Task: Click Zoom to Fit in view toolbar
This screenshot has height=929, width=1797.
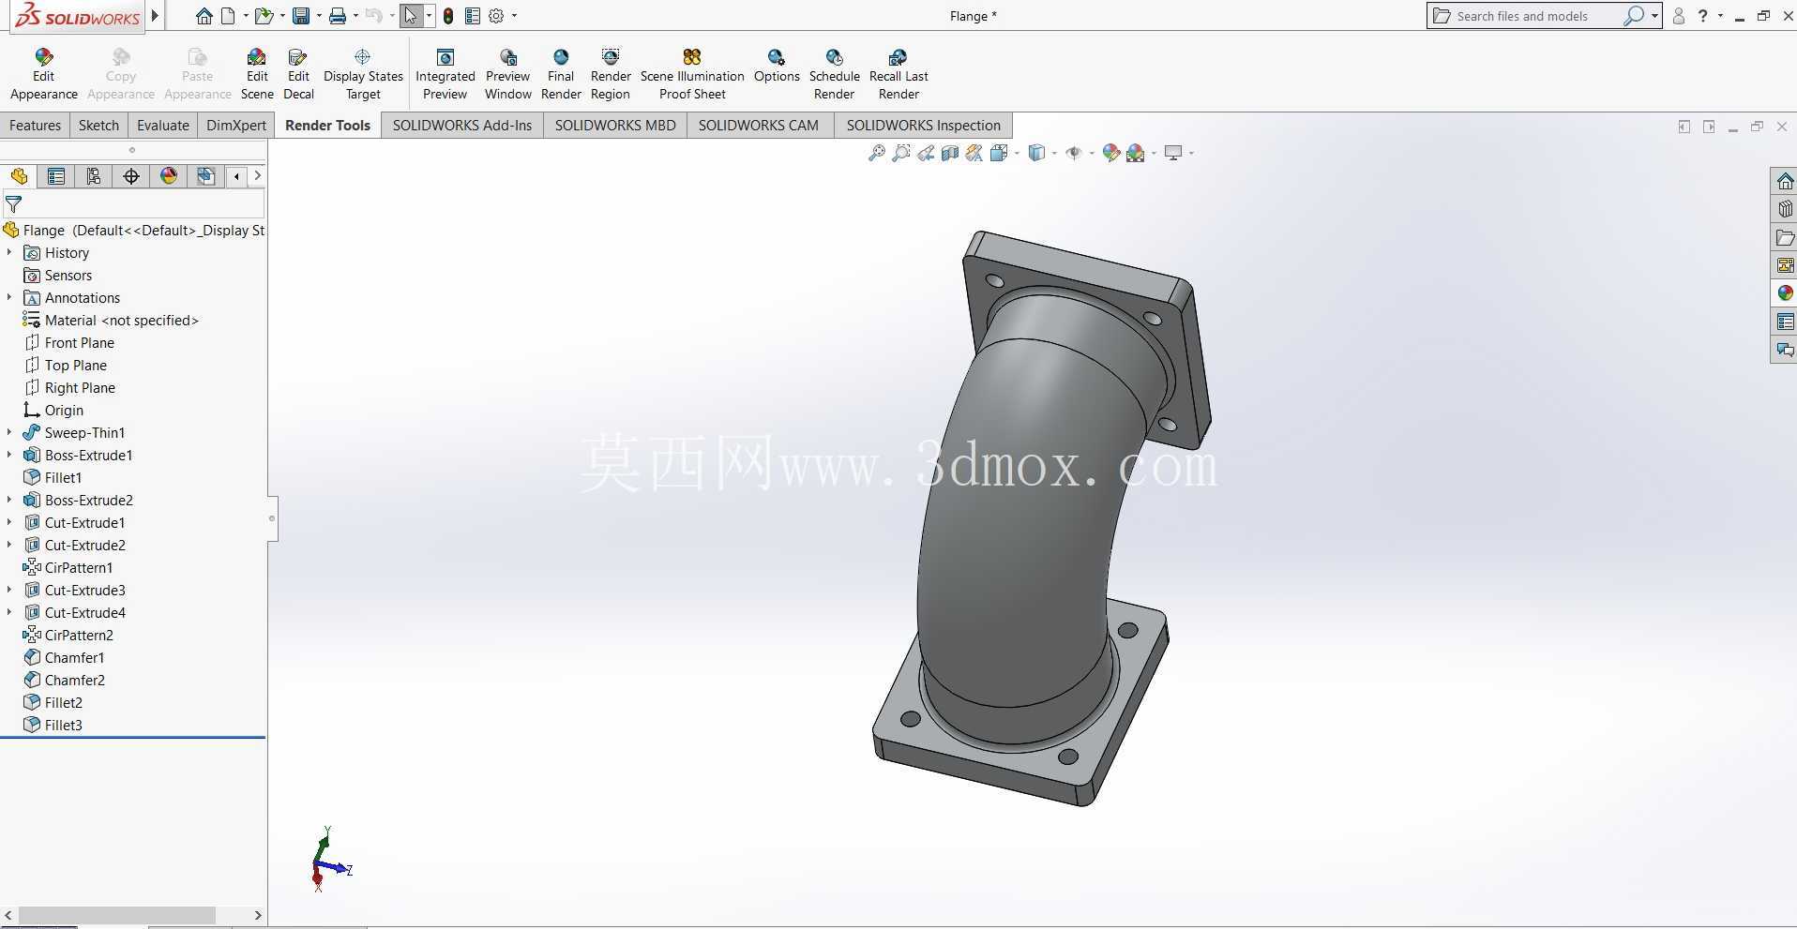Action: (876, 153)
